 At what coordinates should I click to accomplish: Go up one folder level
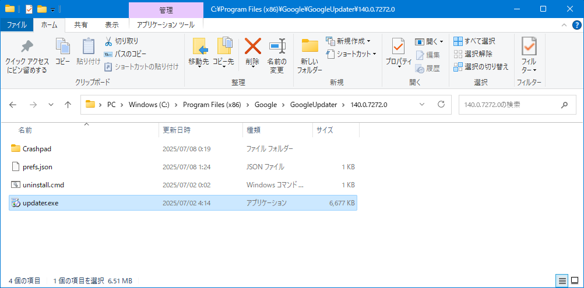coord(68,105)
